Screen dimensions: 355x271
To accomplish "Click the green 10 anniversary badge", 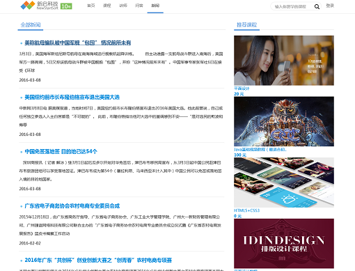I will click(x=66, y=6).
